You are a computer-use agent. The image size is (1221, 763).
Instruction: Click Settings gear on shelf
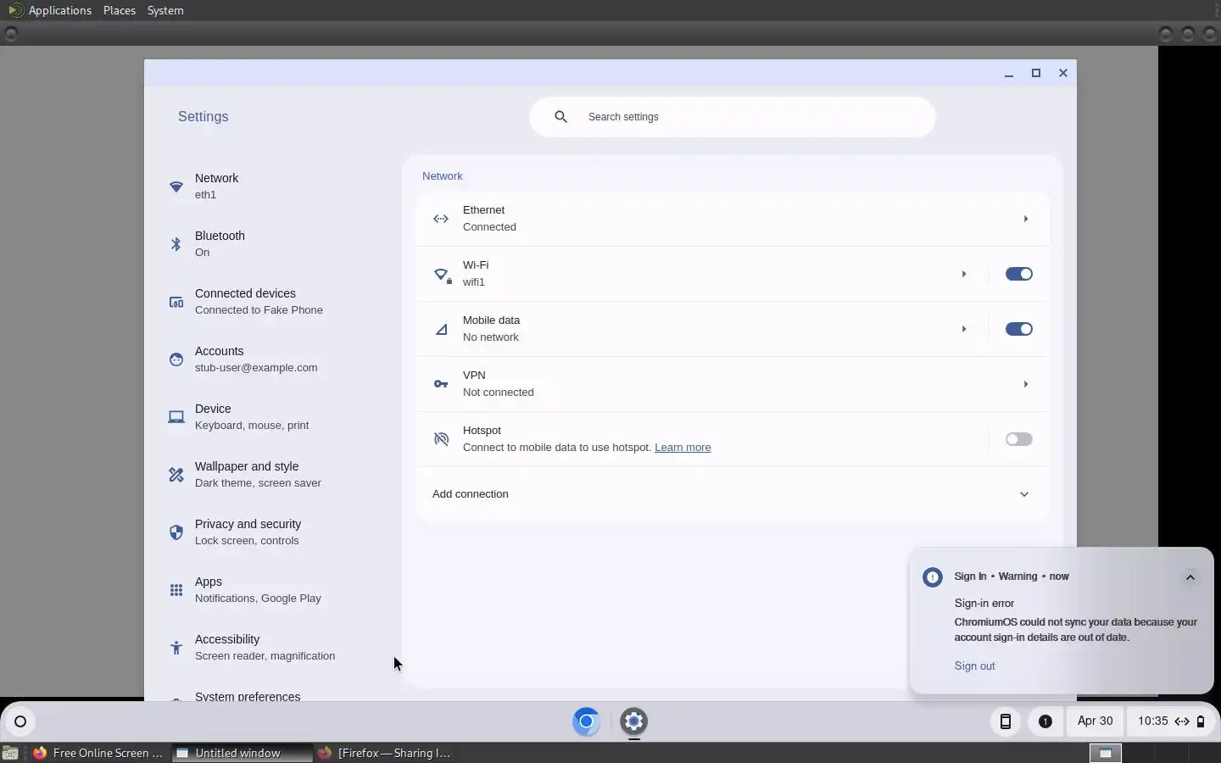633,721
